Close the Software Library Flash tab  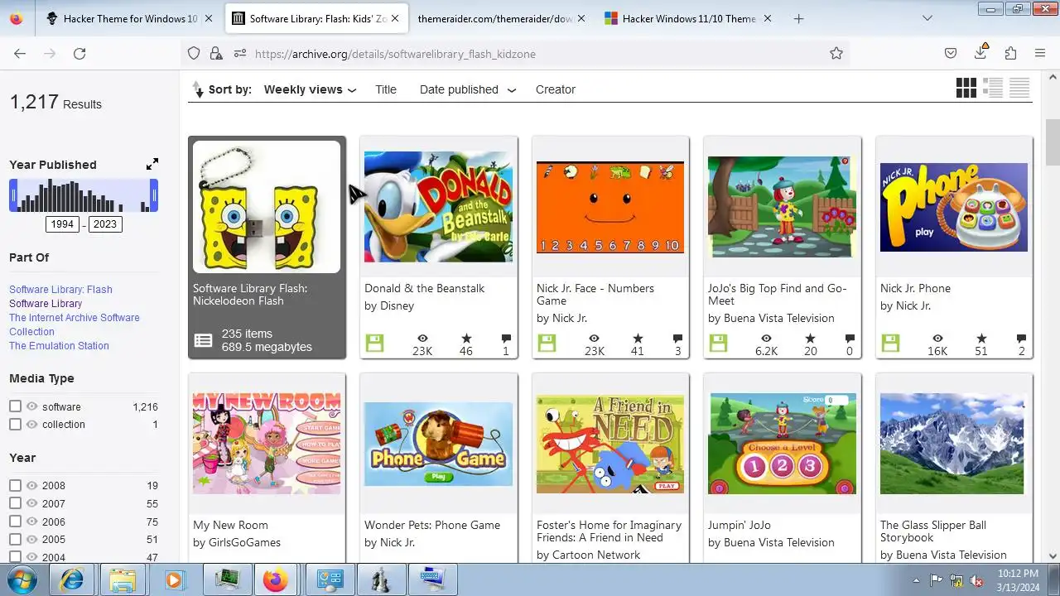pos(395,18)
